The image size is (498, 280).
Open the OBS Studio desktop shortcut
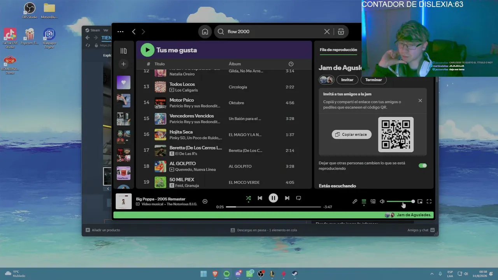coord(30,10)
